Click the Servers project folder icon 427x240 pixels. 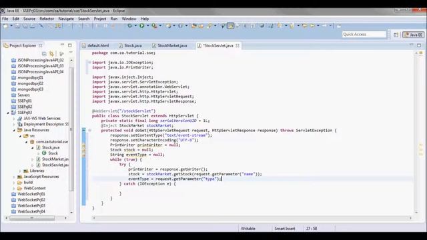[13, 95]
